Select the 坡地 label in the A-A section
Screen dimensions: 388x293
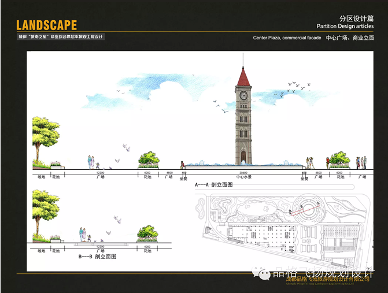41,177
